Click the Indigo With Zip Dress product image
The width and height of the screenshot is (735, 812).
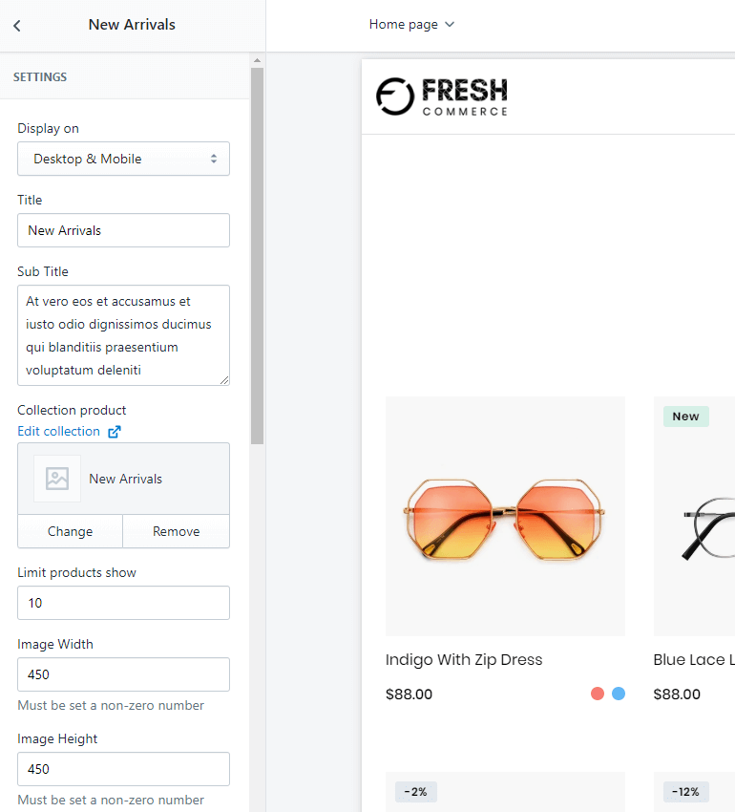(505, 514)
